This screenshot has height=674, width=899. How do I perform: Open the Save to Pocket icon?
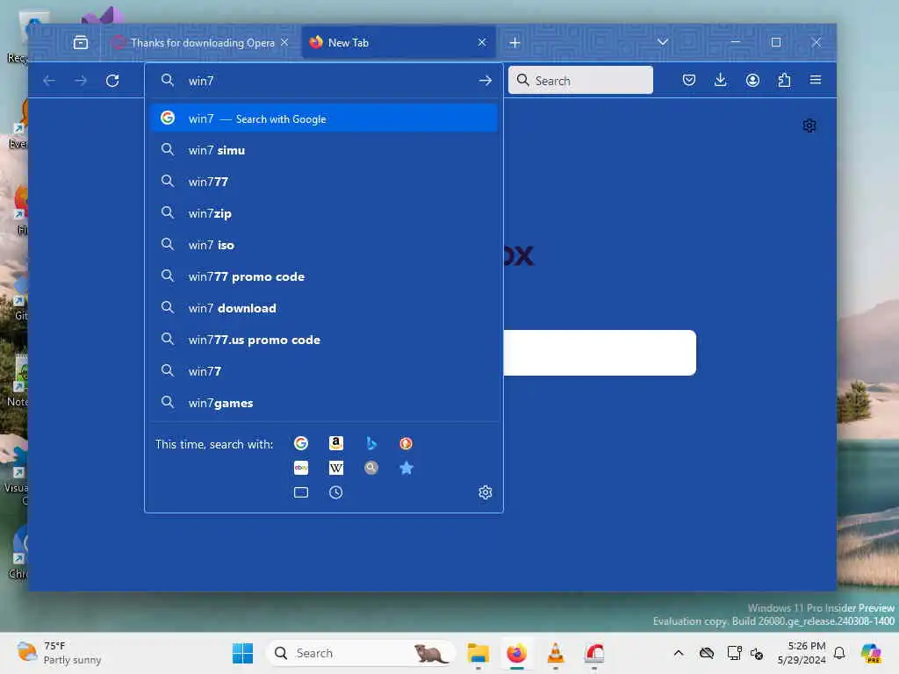pos(689,80)
